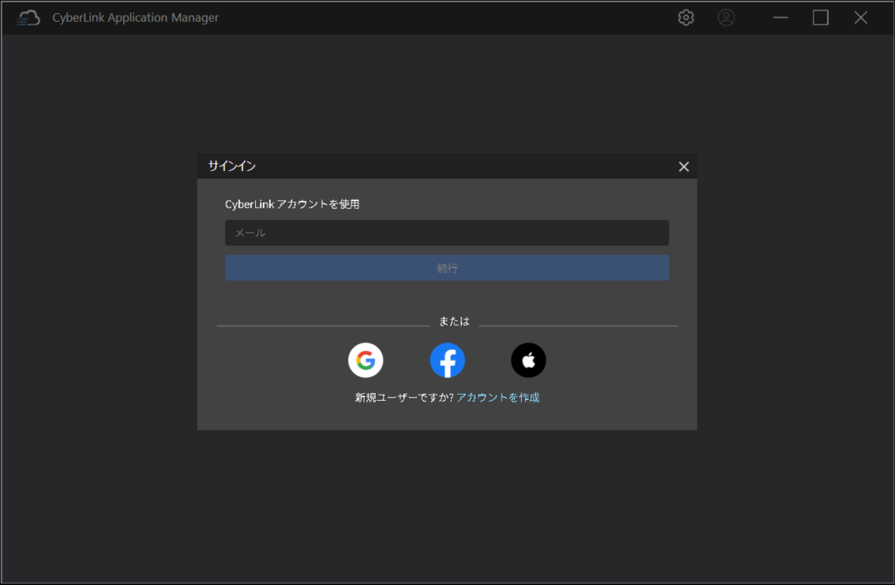Click the dark area below the sign-in dialog
Screen dimensions: 895x585
tap(447, 506)
